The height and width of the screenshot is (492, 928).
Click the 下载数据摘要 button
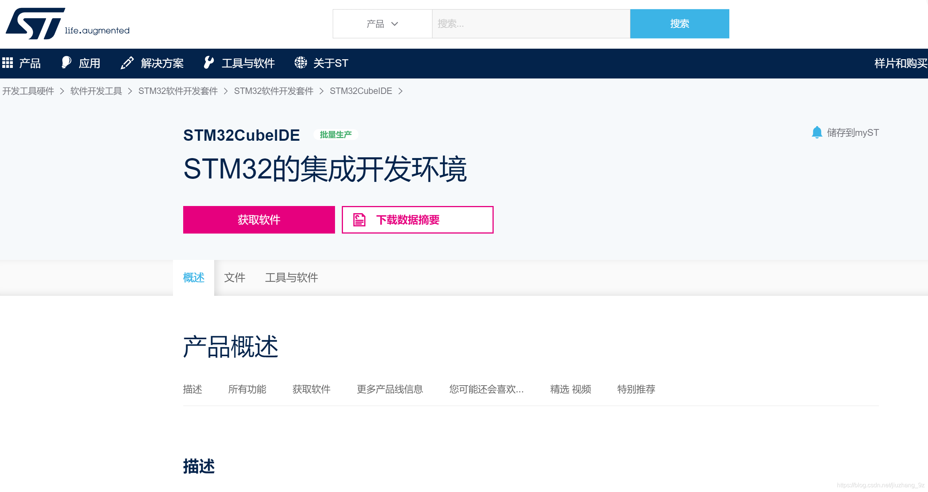[x=418, y=220]
